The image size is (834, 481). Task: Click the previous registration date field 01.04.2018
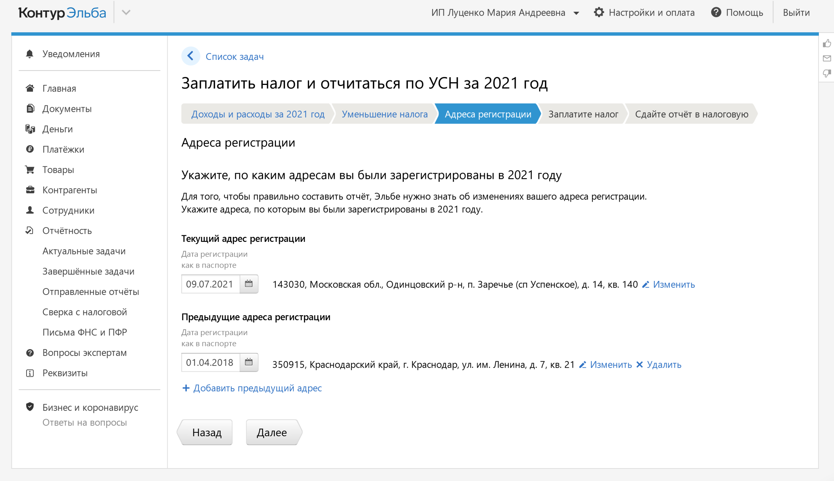point(210,362)
